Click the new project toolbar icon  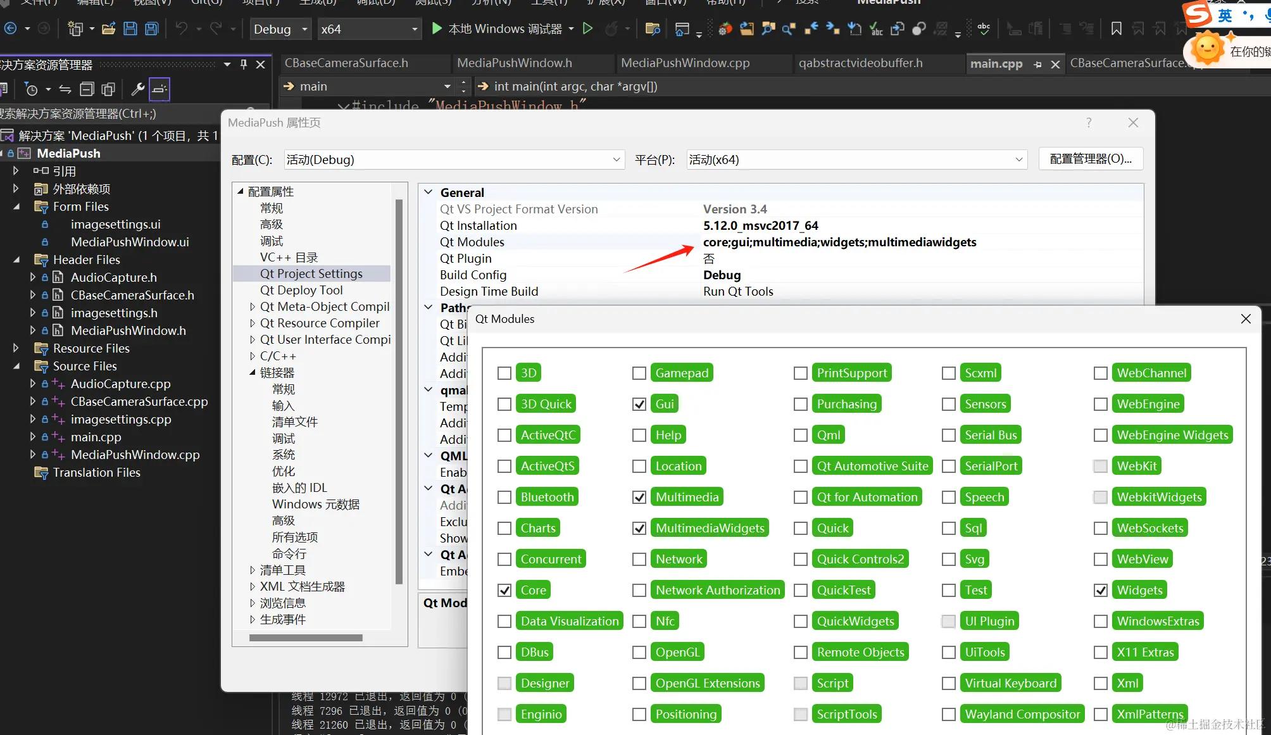tap(75, 28)
